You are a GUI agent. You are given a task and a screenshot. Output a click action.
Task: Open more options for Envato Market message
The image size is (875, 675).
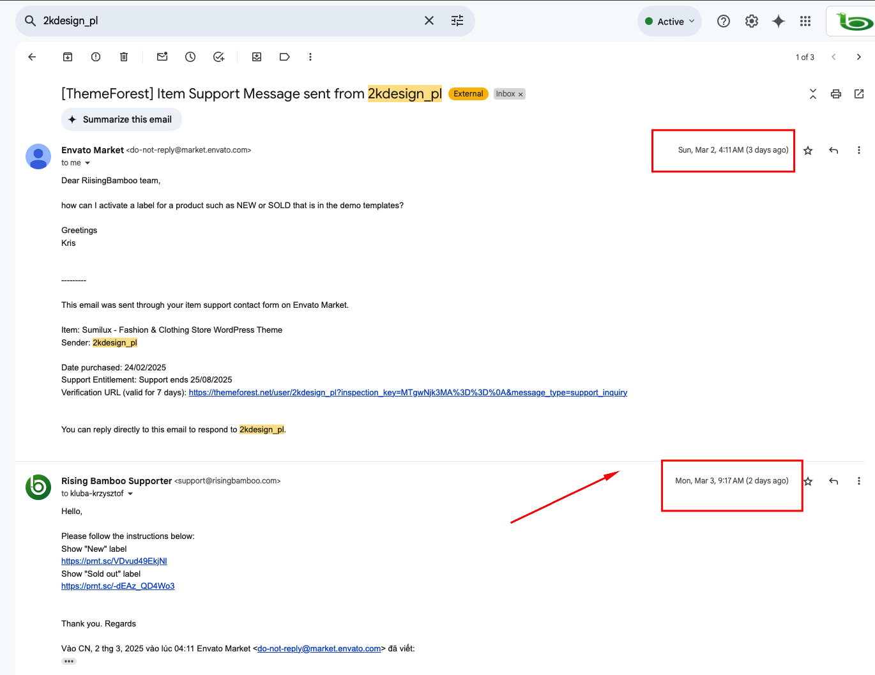coord(859,150)
